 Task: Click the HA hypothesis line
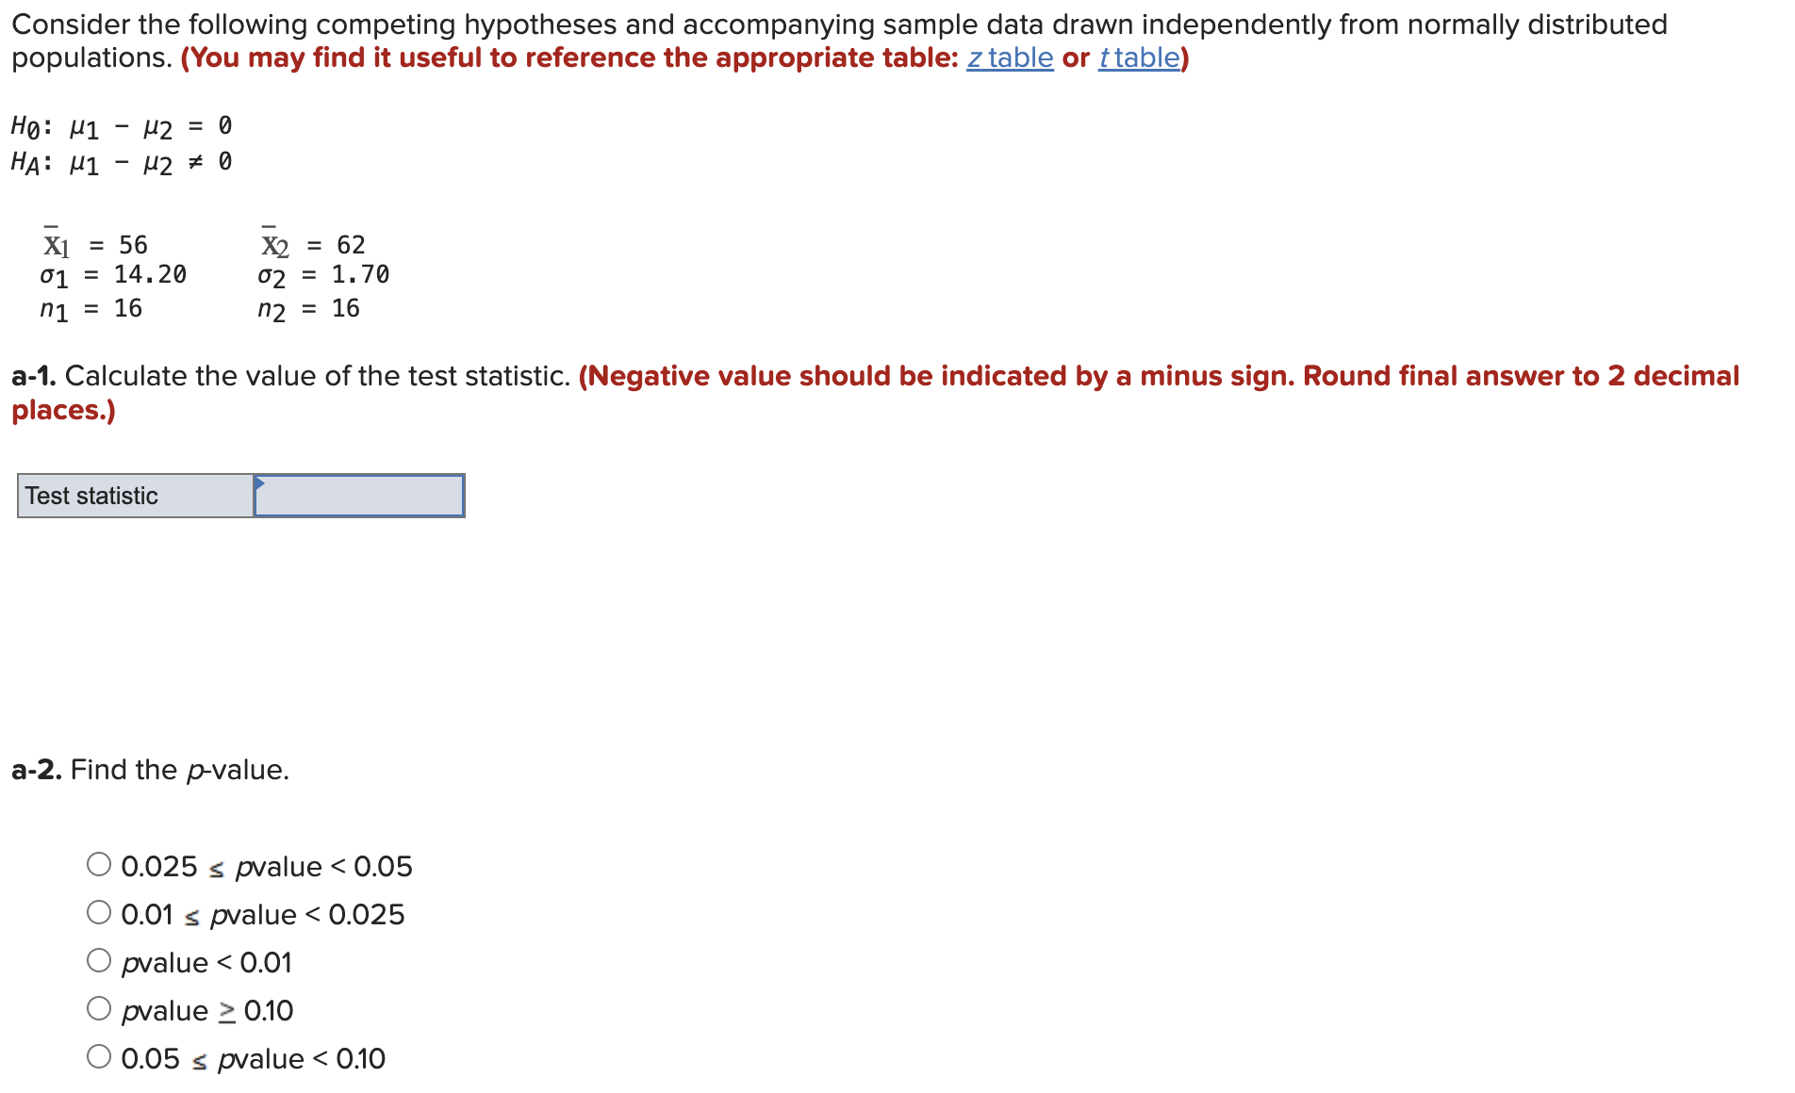point(118,162)
